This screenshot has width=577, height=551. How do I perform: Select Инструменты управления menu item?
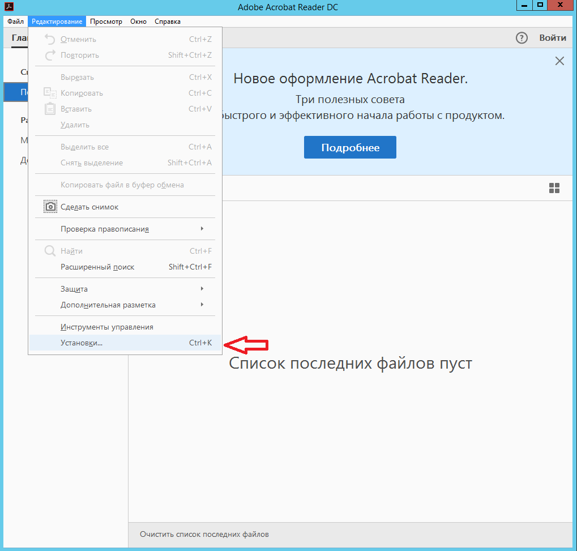(107, 327)
